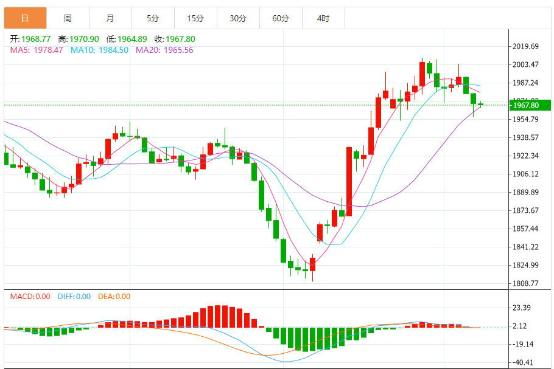Open the 30分 timeframe tab
Screen dimensions: 554x369
[238, 18]
